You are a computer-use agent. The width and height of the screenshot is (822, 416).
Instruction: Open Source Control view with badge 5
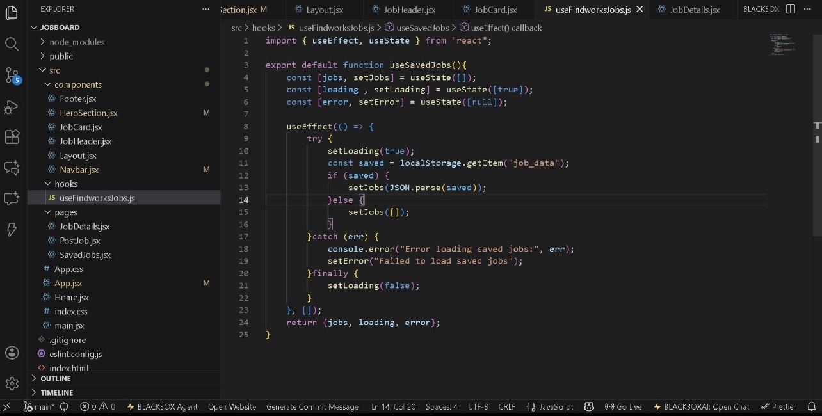point(12,75)
